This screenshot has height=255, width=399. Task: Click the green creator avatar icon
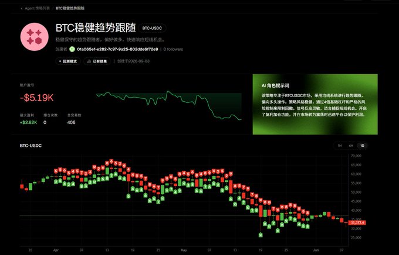point(72,49)
